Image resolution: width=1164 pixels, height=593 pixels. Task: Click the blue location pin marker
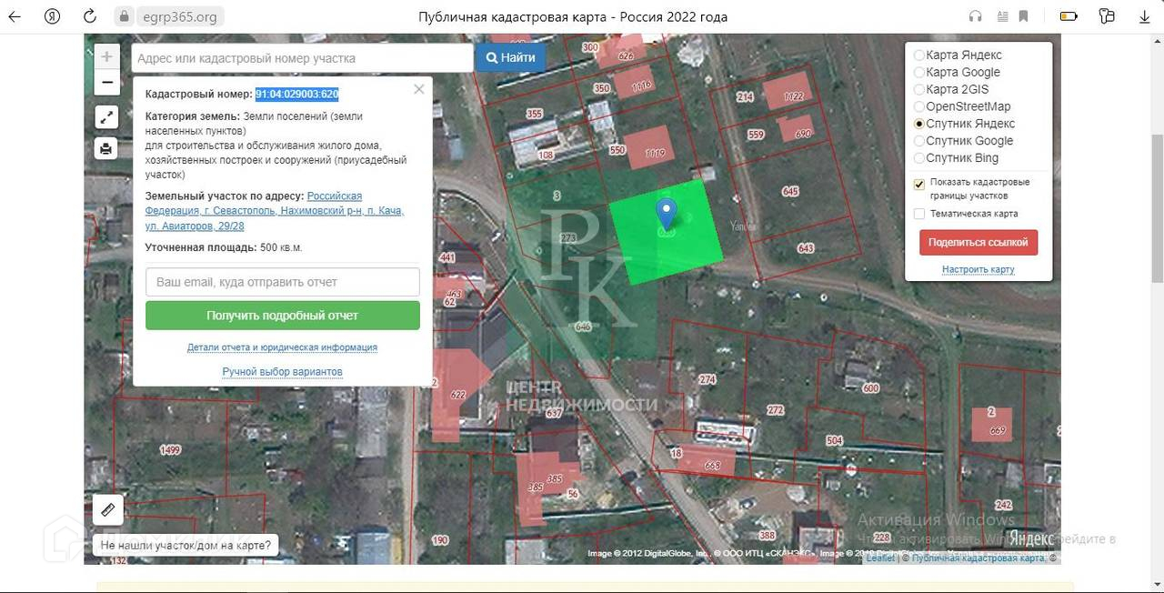(x=667, y=215)
